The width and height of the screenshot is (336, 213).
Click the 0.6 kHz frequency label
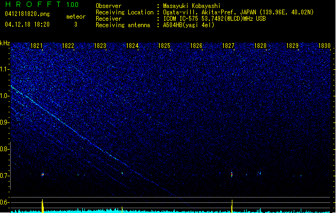(5, 202)
